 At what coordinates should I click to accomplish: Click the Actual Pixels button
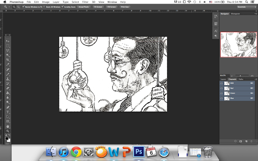click(83, 7)
